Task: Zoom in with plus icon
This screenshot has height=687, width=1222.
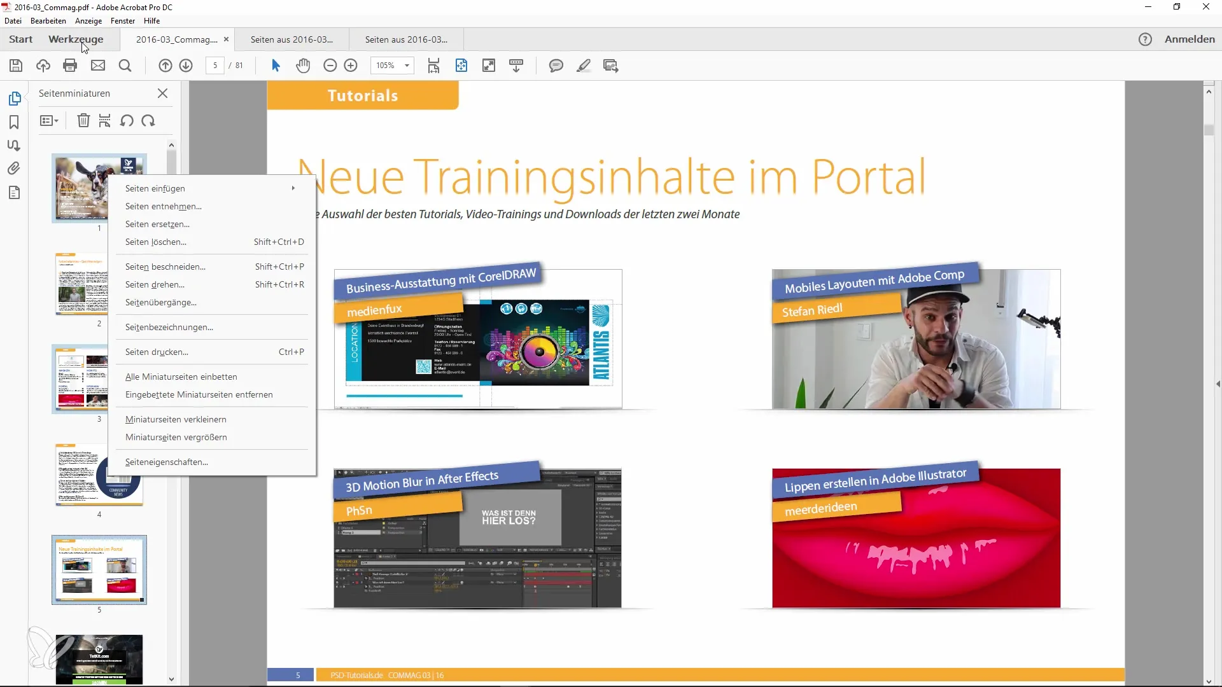Action: (x=351, y=66)
